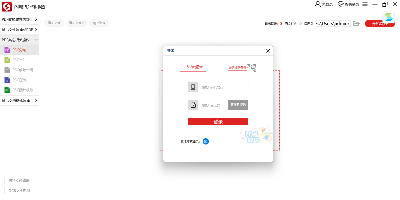Click the 添加文件夹 button
The width and height of the screenshot is (400, 200).
coord(77,23)
